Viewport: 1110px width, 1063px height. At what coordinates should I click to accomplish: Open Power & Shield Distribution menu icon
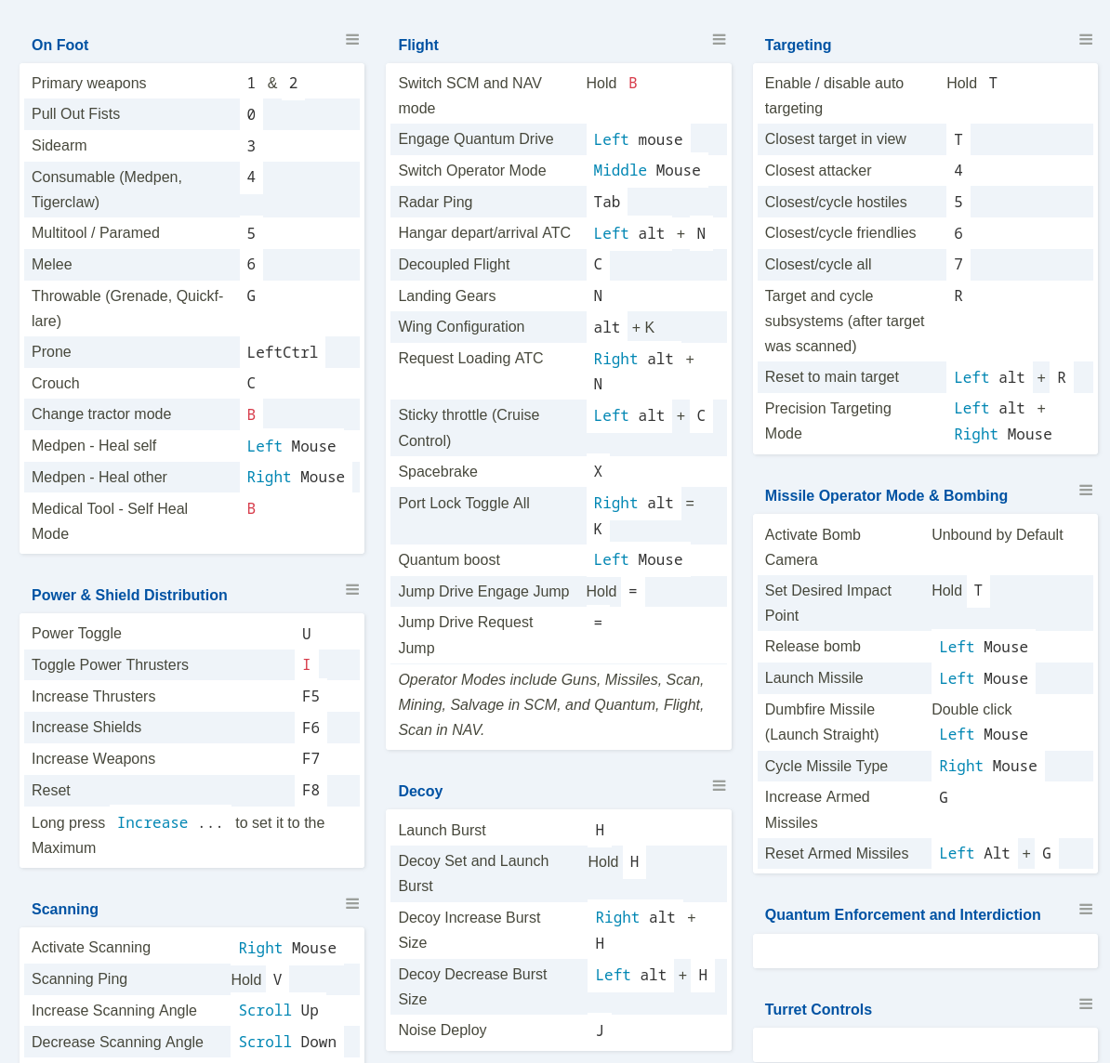click(352, 589)
